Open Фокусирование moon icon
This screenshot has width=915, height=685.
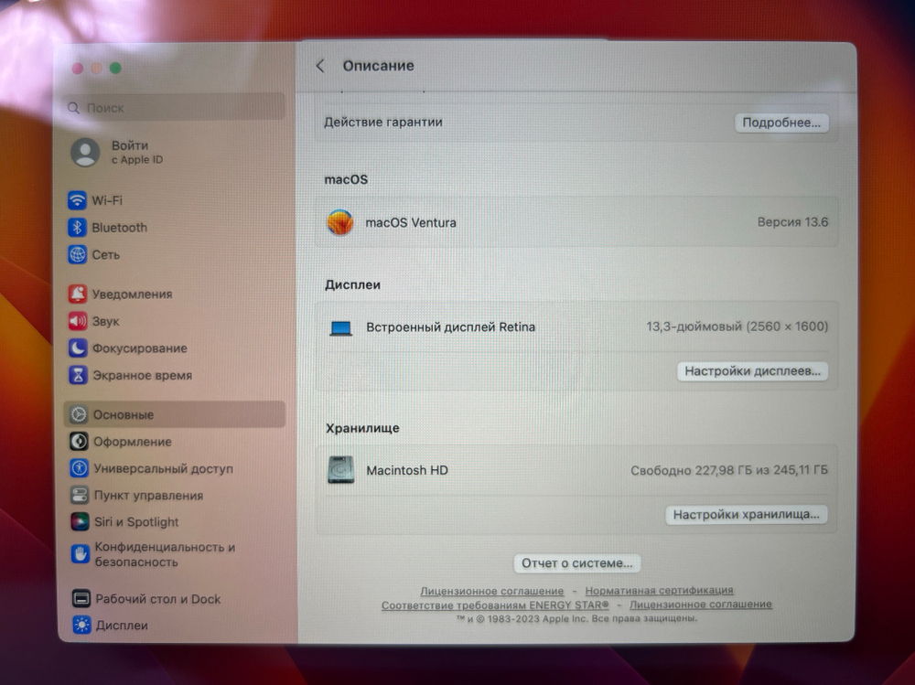[78, 348]
